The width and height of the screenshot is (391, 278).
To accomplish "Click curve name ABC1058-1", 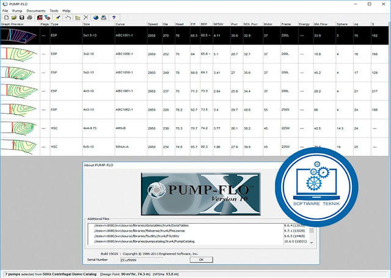I will coord(124,73).
